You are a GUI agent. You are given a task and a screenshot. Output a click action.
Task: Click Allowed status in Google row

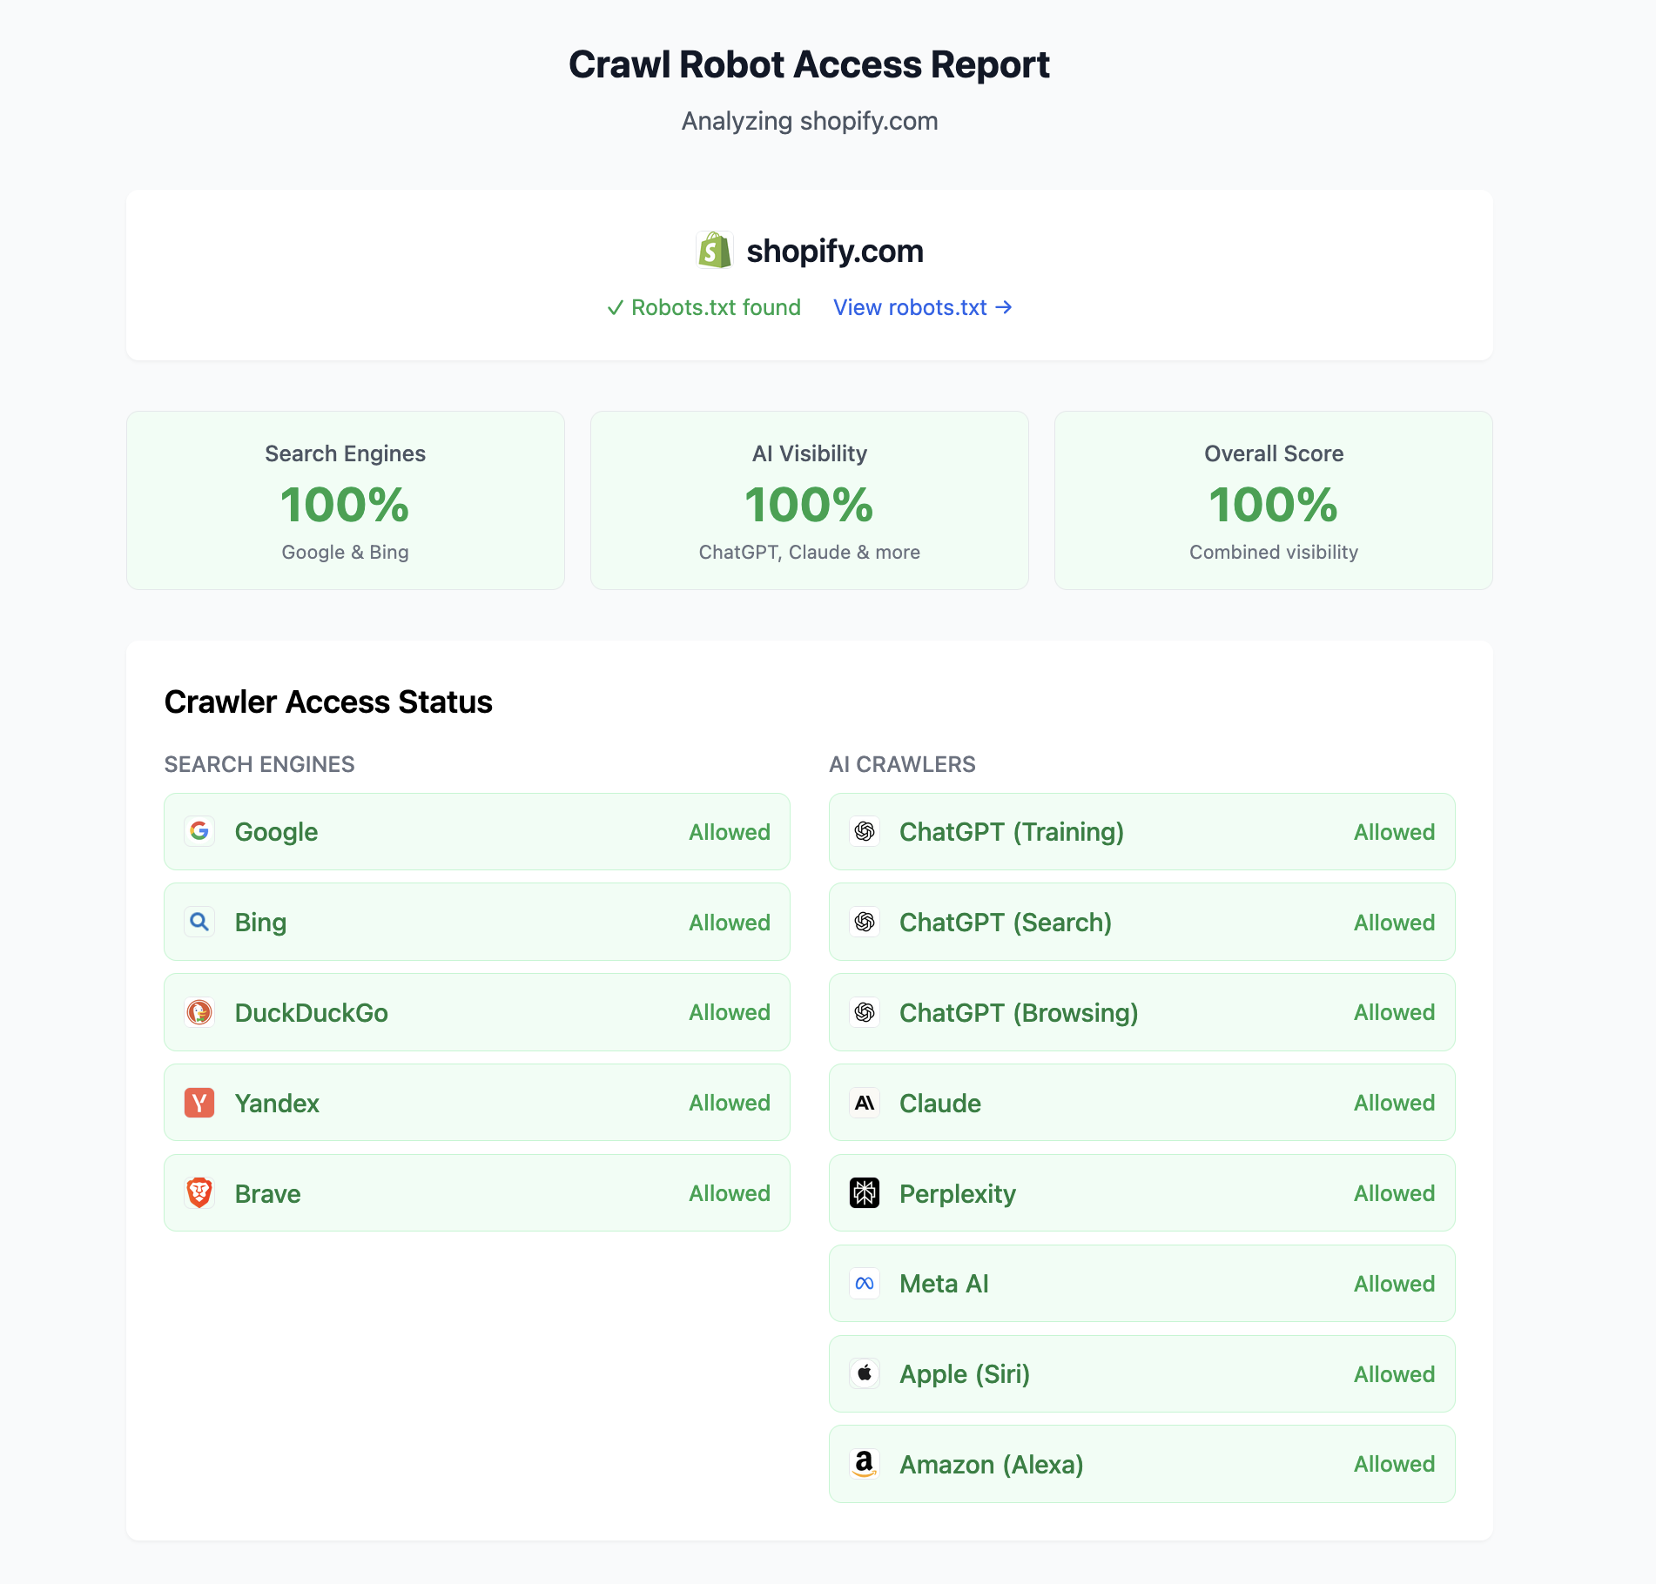point(730,832)
